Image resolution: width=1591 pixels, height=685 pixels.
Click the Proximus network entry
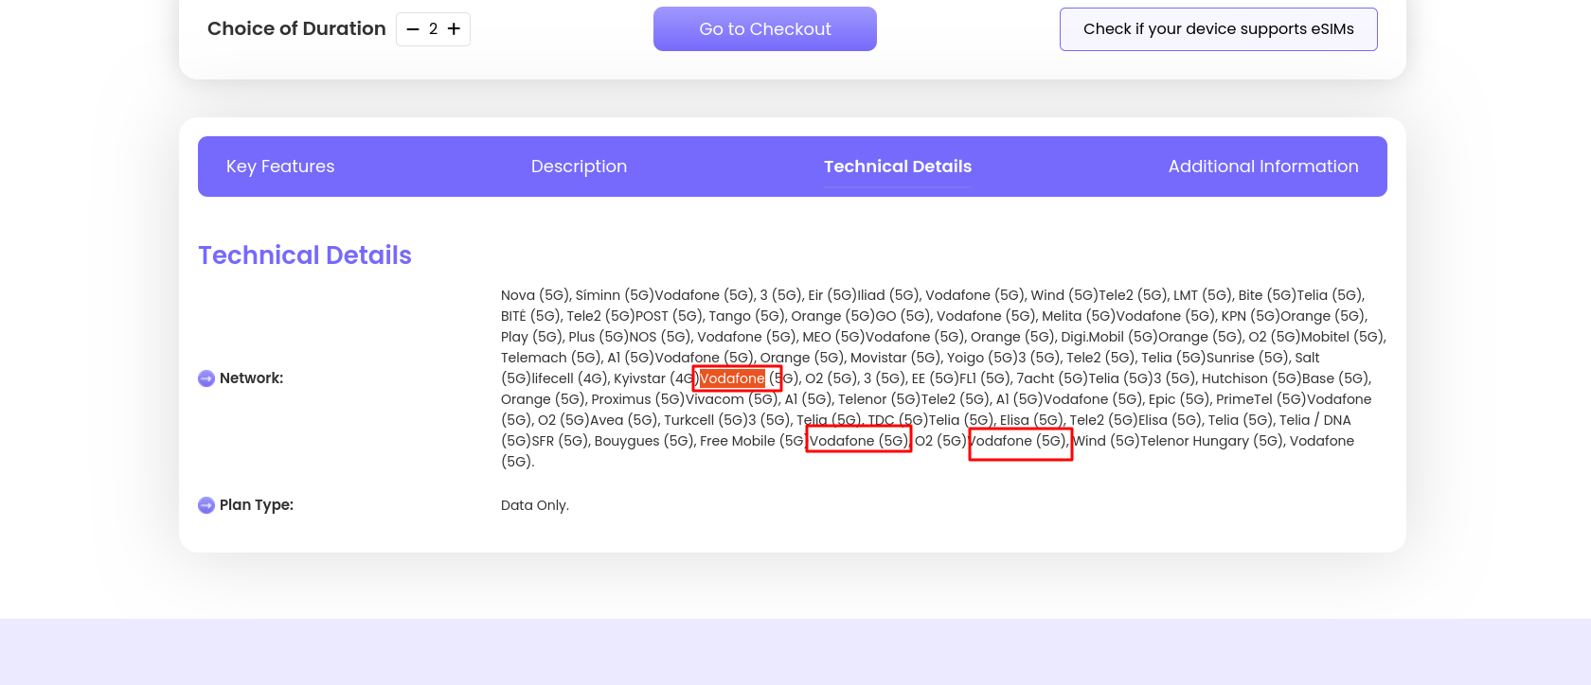(x=621, y=399)
